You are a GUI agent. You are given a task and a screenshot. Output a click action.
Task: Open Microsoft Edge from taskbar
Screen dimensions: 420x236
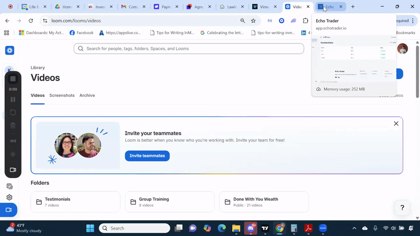click(221, 228)
